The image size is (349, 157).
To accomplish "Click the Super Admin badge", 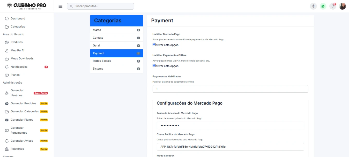I will coord(41,93).
